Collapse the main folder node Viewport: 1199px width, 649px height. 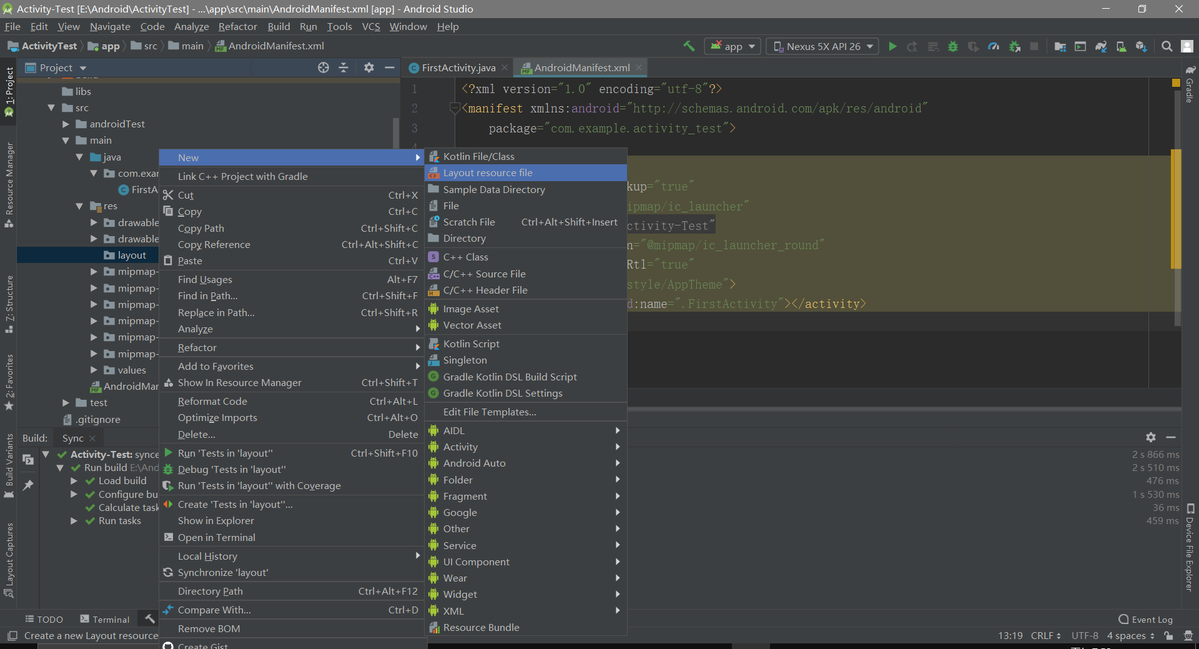click(66, 141)
